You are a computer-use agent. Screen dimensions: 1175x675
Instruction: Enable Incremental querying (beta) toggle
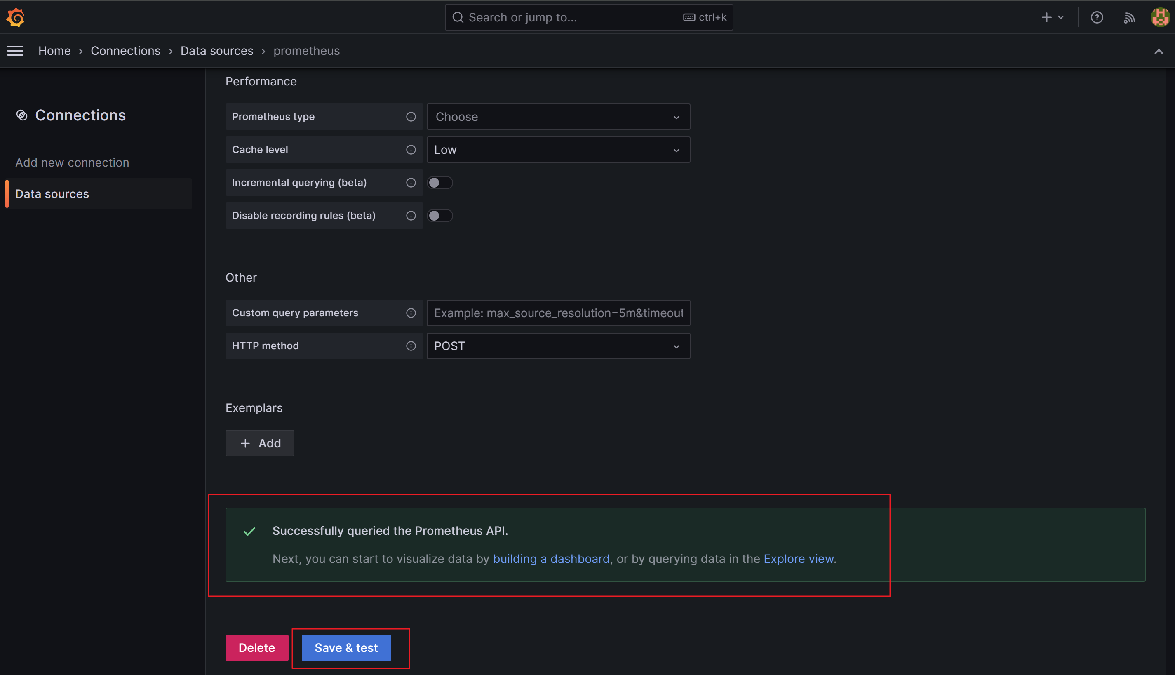coord(439,183)
